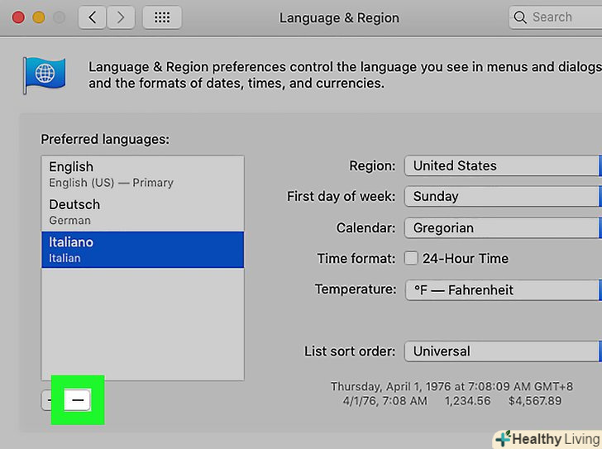Change Temperature from °F — Fahrenheit dropdown

click(502, 290)
